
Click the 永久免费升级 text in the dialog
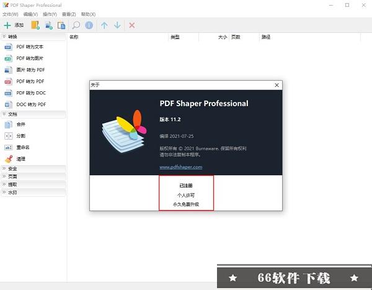tap(186, 204)
